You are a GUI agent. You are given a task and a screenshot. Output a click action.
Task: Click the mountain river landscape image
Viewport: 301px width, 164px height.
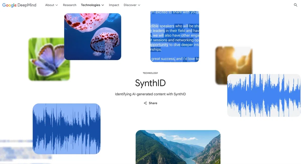[x=178, y=147]
